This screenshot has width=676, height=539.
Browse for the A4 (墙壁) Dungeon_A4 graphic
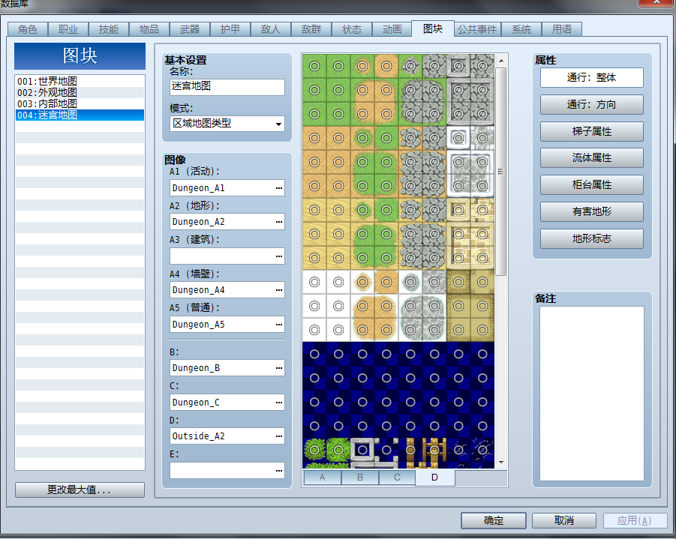[x=279, y=290]
